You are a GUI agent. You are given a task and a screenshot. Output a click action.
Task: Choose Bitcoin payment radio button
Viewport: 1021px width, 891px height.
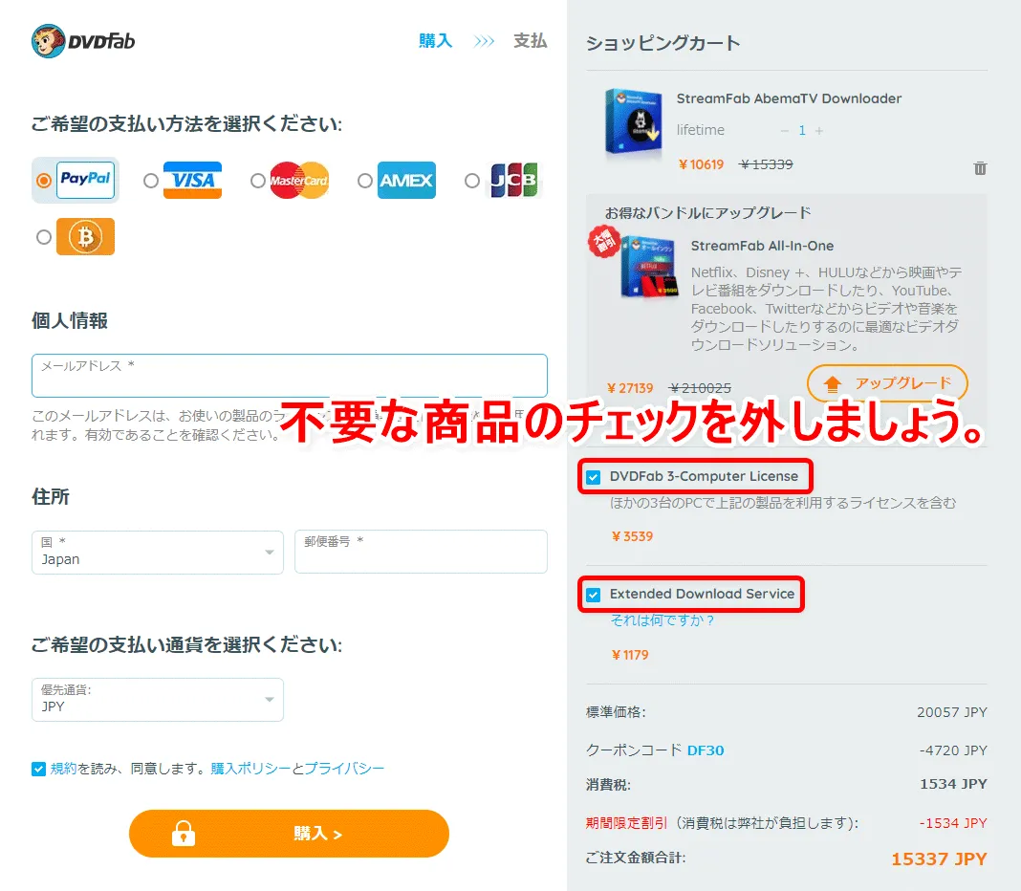tap(44, 237)
